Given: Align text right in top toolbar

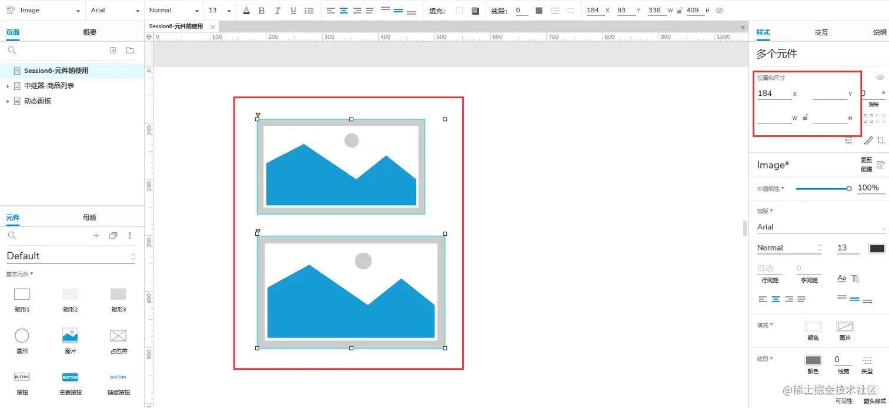Looking at the screenshot, I should [357, 11].
